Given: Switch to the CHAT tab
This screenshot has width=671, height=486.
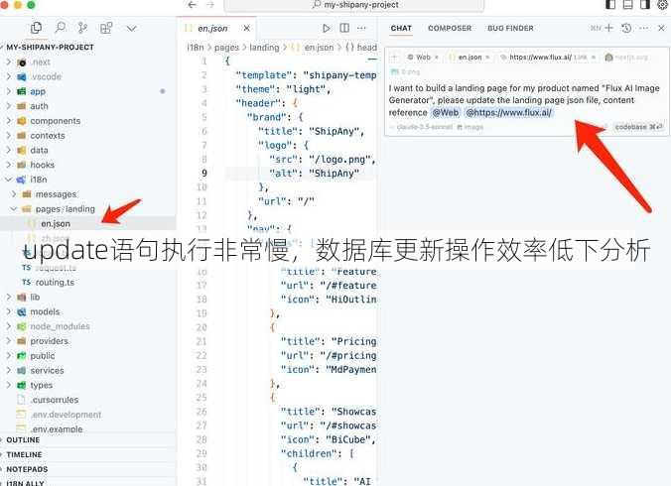Looking at the screenshot, I should point(401,28).
